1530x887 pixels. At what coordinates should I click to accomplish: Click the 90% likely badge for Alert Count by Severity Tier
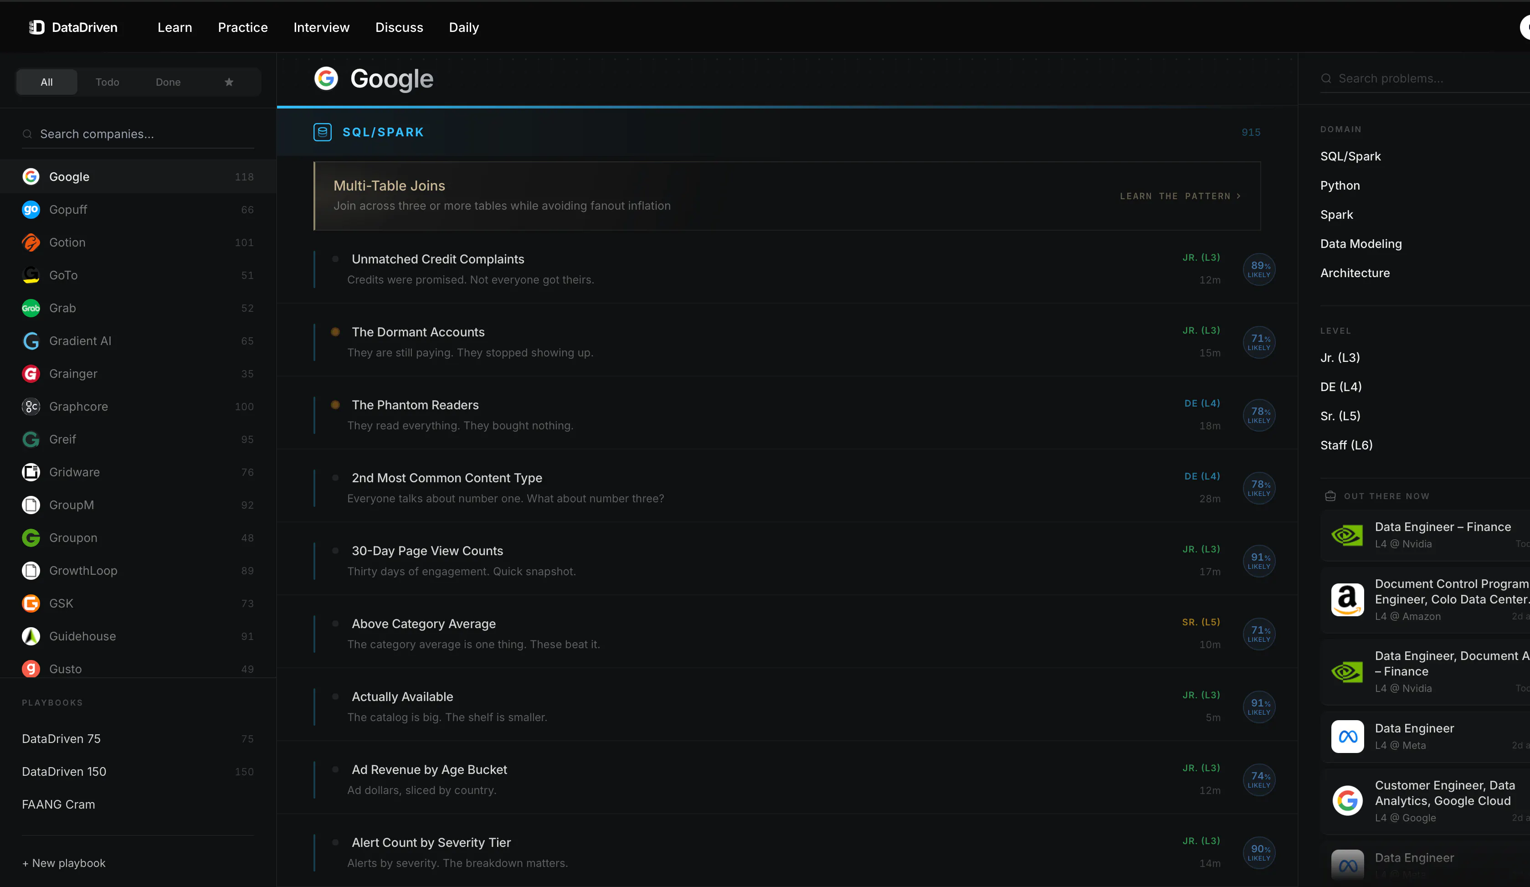(x=1259, y=852)
